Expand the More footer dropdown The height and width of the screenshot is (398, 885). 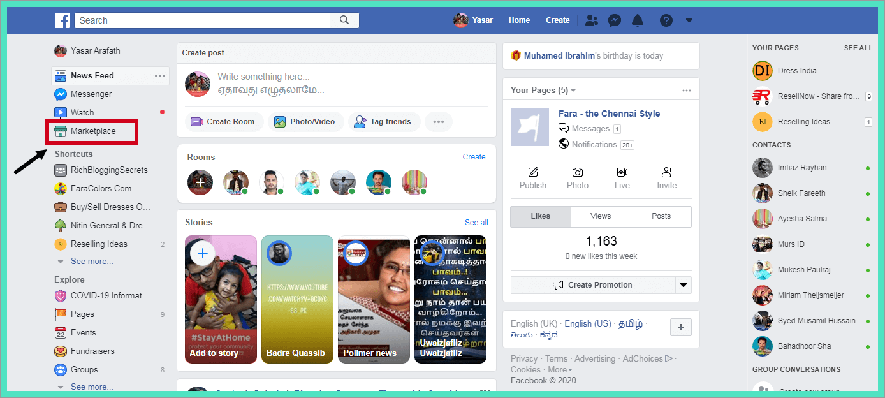click(560, 370)
